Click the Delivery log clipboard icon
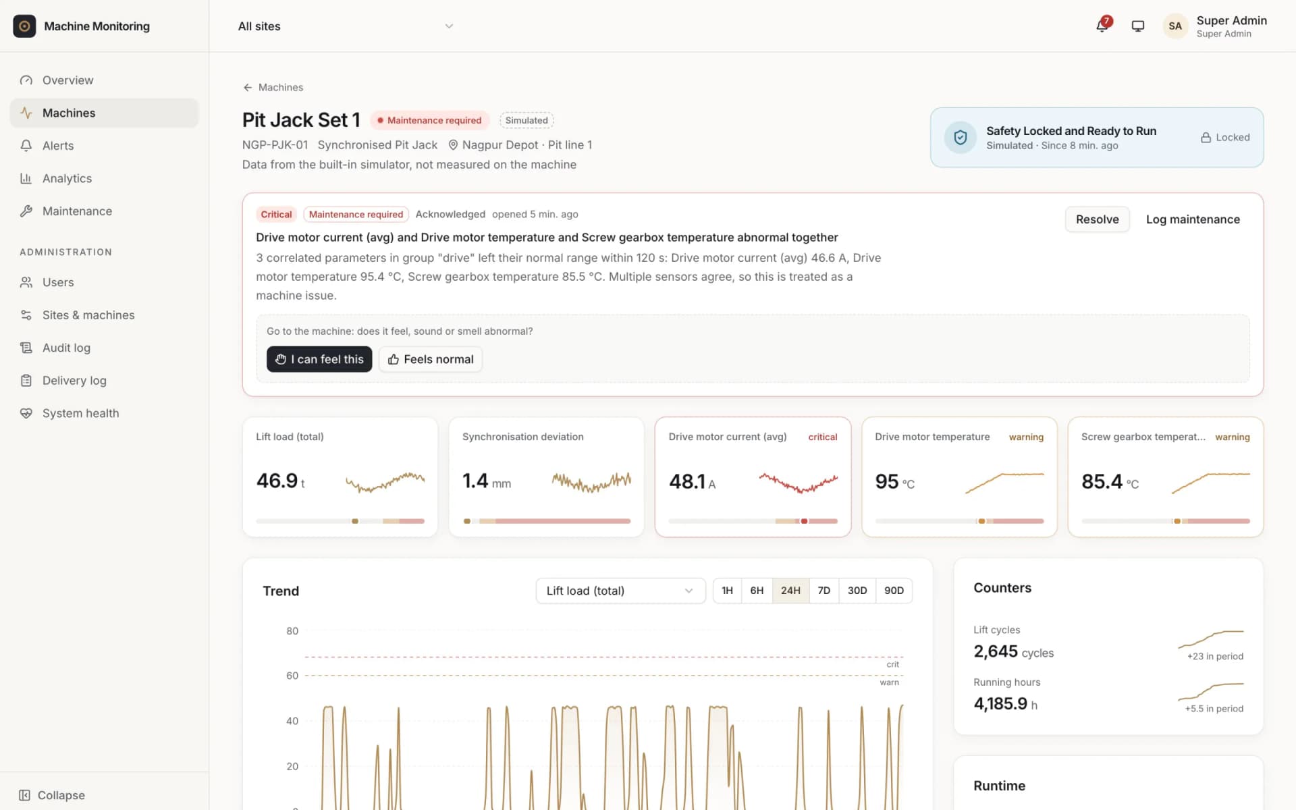 point(26,381)
